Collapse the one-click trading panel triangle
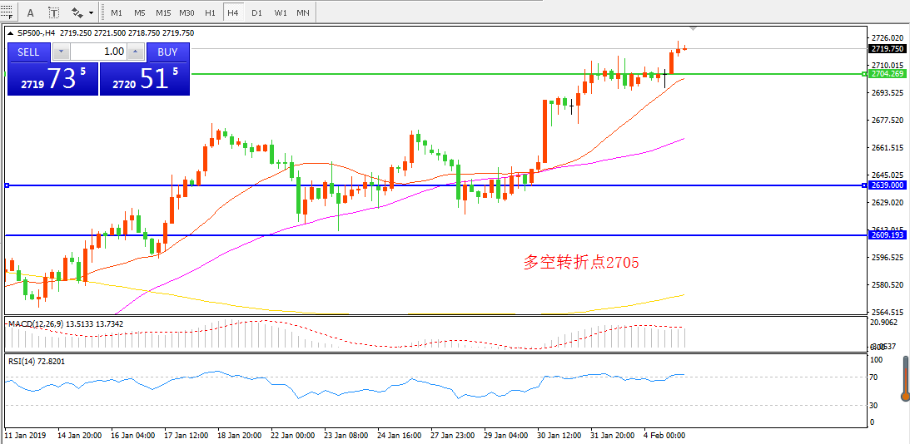Screen dimensions: 910x444 click(11, 34)
